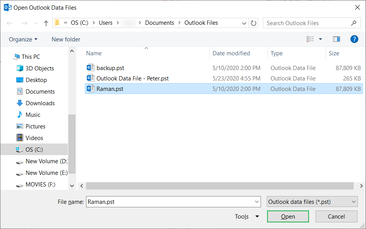Select the file name backup.pst
Image resolution: width=366 pixels, height=229 pixels.
tap(110, 68)
